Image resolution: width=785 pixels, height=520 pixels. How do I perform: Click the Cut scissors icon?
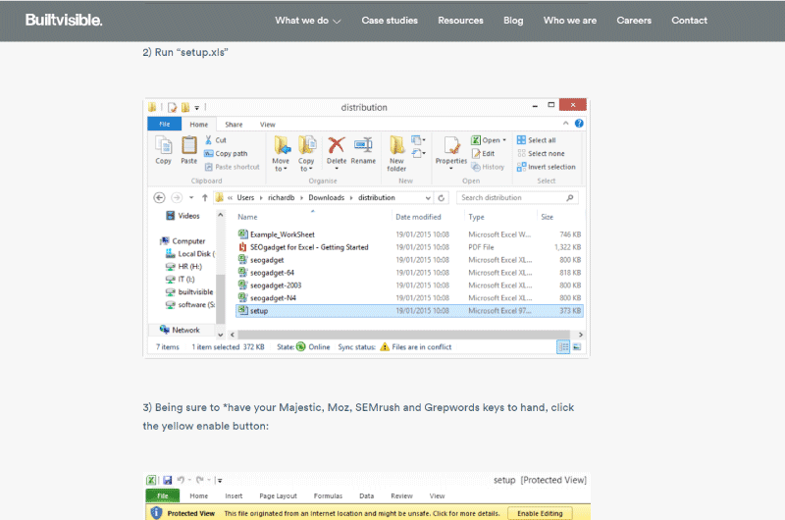coord(208,140)
